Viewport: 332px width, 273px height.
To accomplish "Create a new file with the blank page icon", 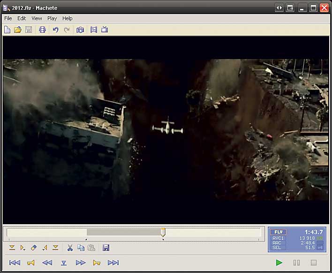I will pyautogui.click(x=7, y=30).
